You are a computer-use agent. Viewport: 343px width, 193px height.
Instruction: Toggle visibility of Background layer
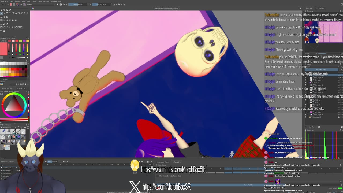click(306, 117)
